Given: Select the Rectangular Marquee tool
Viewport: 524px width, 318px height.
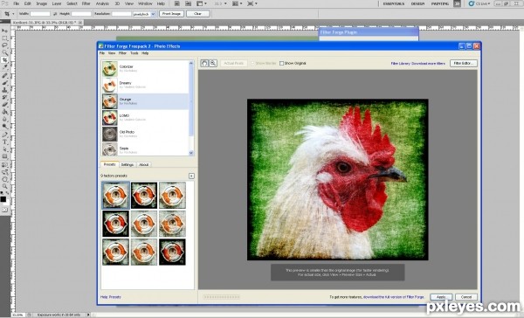Looking at the screenshot, I should click(4, 38).
